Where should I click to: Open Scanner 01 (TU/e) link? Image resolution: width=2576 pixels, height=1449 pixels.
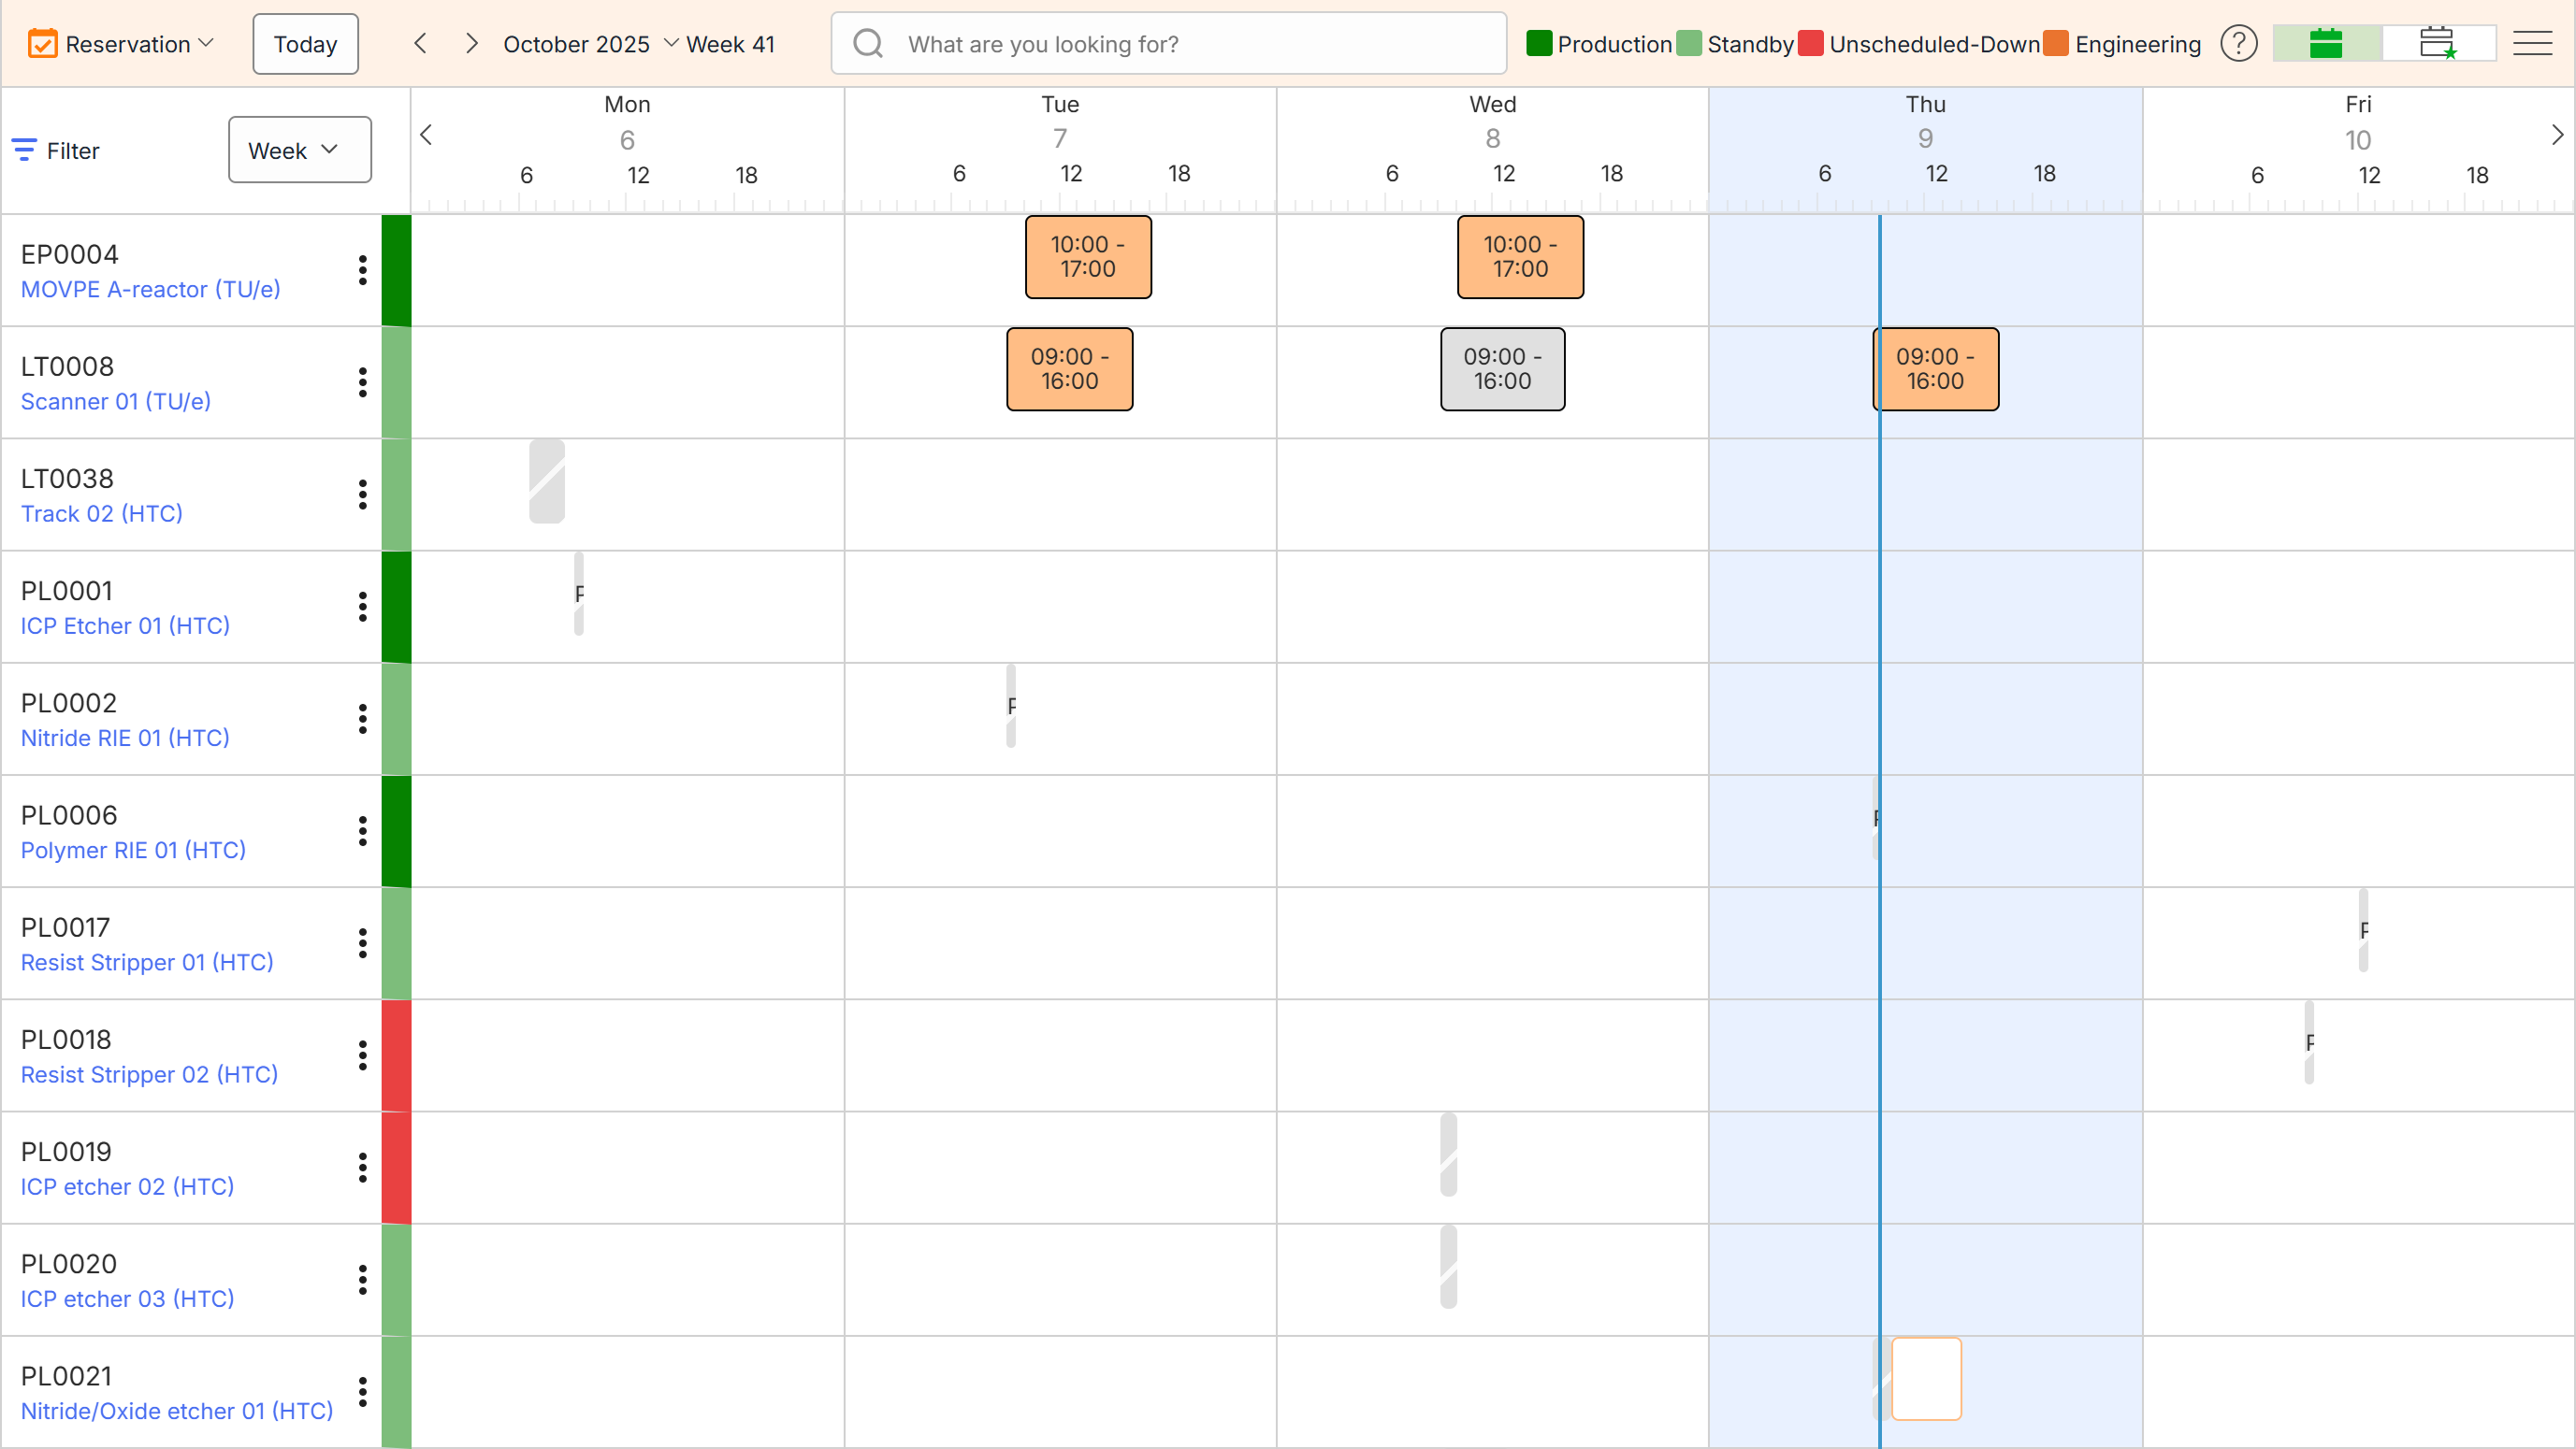click(116, 402)
